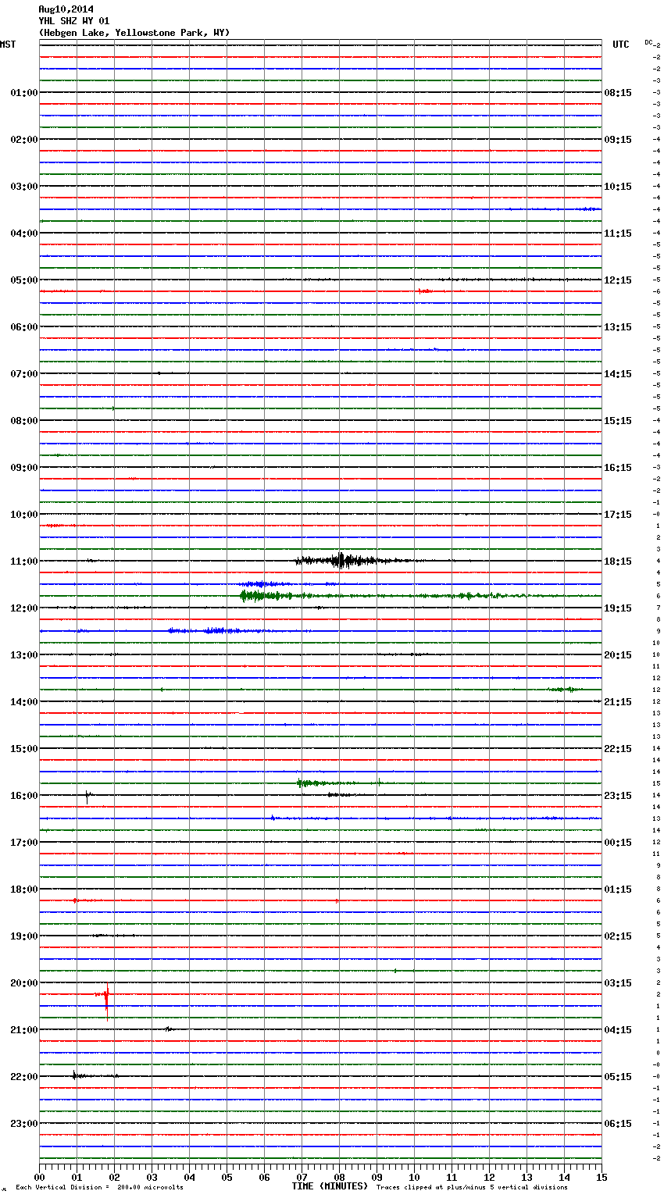The image size is (664, 1198).
Task: Click x-axis minute tick label 15
Action: (602, 1178)
